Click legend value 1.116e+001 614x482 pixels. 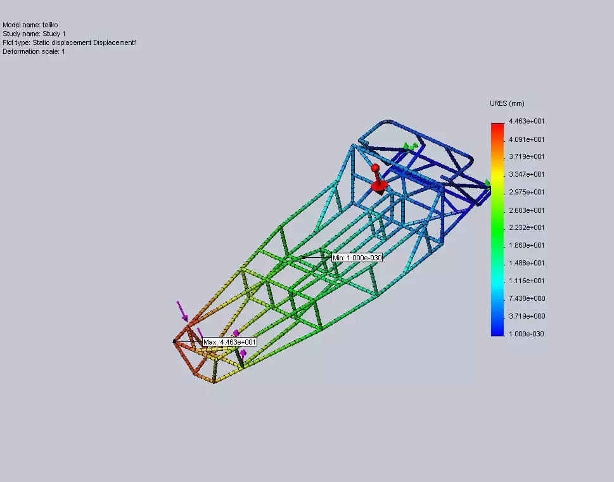527,281
